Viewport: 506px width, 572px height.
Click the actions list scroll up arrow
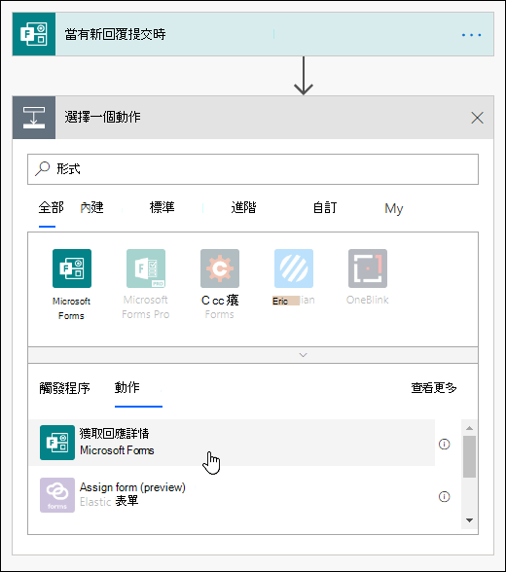(470, 428)
